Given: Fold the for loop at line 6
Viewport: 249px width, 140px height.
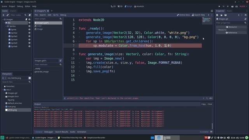Looking at the screenshot, I should tap(76, 42).
